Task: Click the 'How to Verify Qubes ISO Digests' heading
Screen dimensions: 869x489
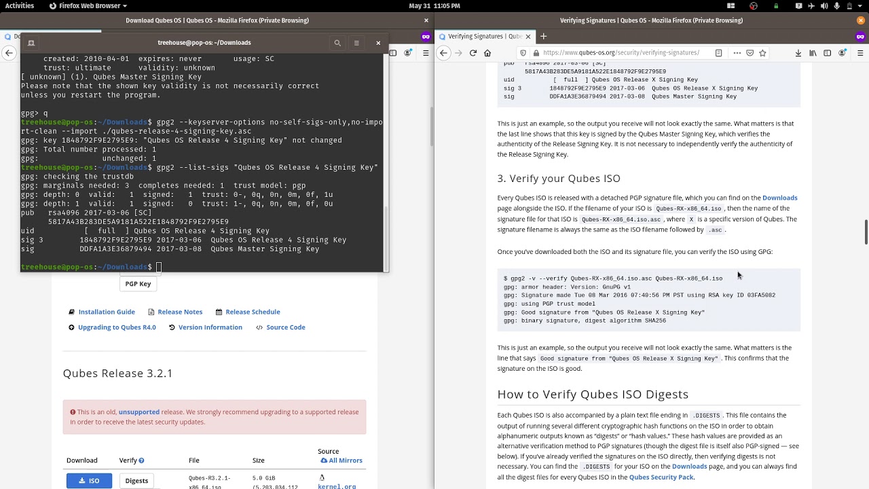Action: coord(593,394)
